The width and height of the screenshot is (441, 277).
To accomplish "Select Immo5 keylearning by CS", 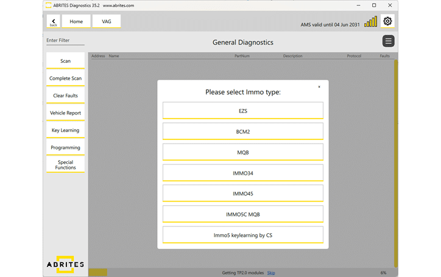I will point(243,235).
